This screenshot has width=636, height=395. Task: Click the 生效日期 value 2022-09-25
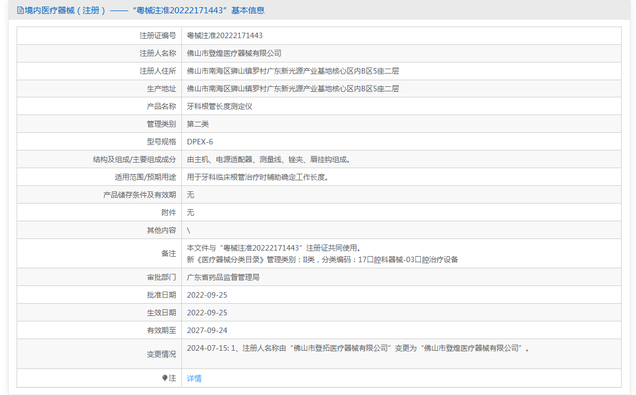(x=207, y=313)
